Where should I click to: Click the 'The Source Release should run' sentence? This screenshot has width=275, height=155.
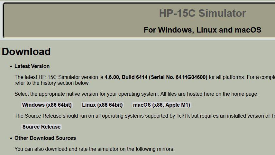tap(145, 116)
